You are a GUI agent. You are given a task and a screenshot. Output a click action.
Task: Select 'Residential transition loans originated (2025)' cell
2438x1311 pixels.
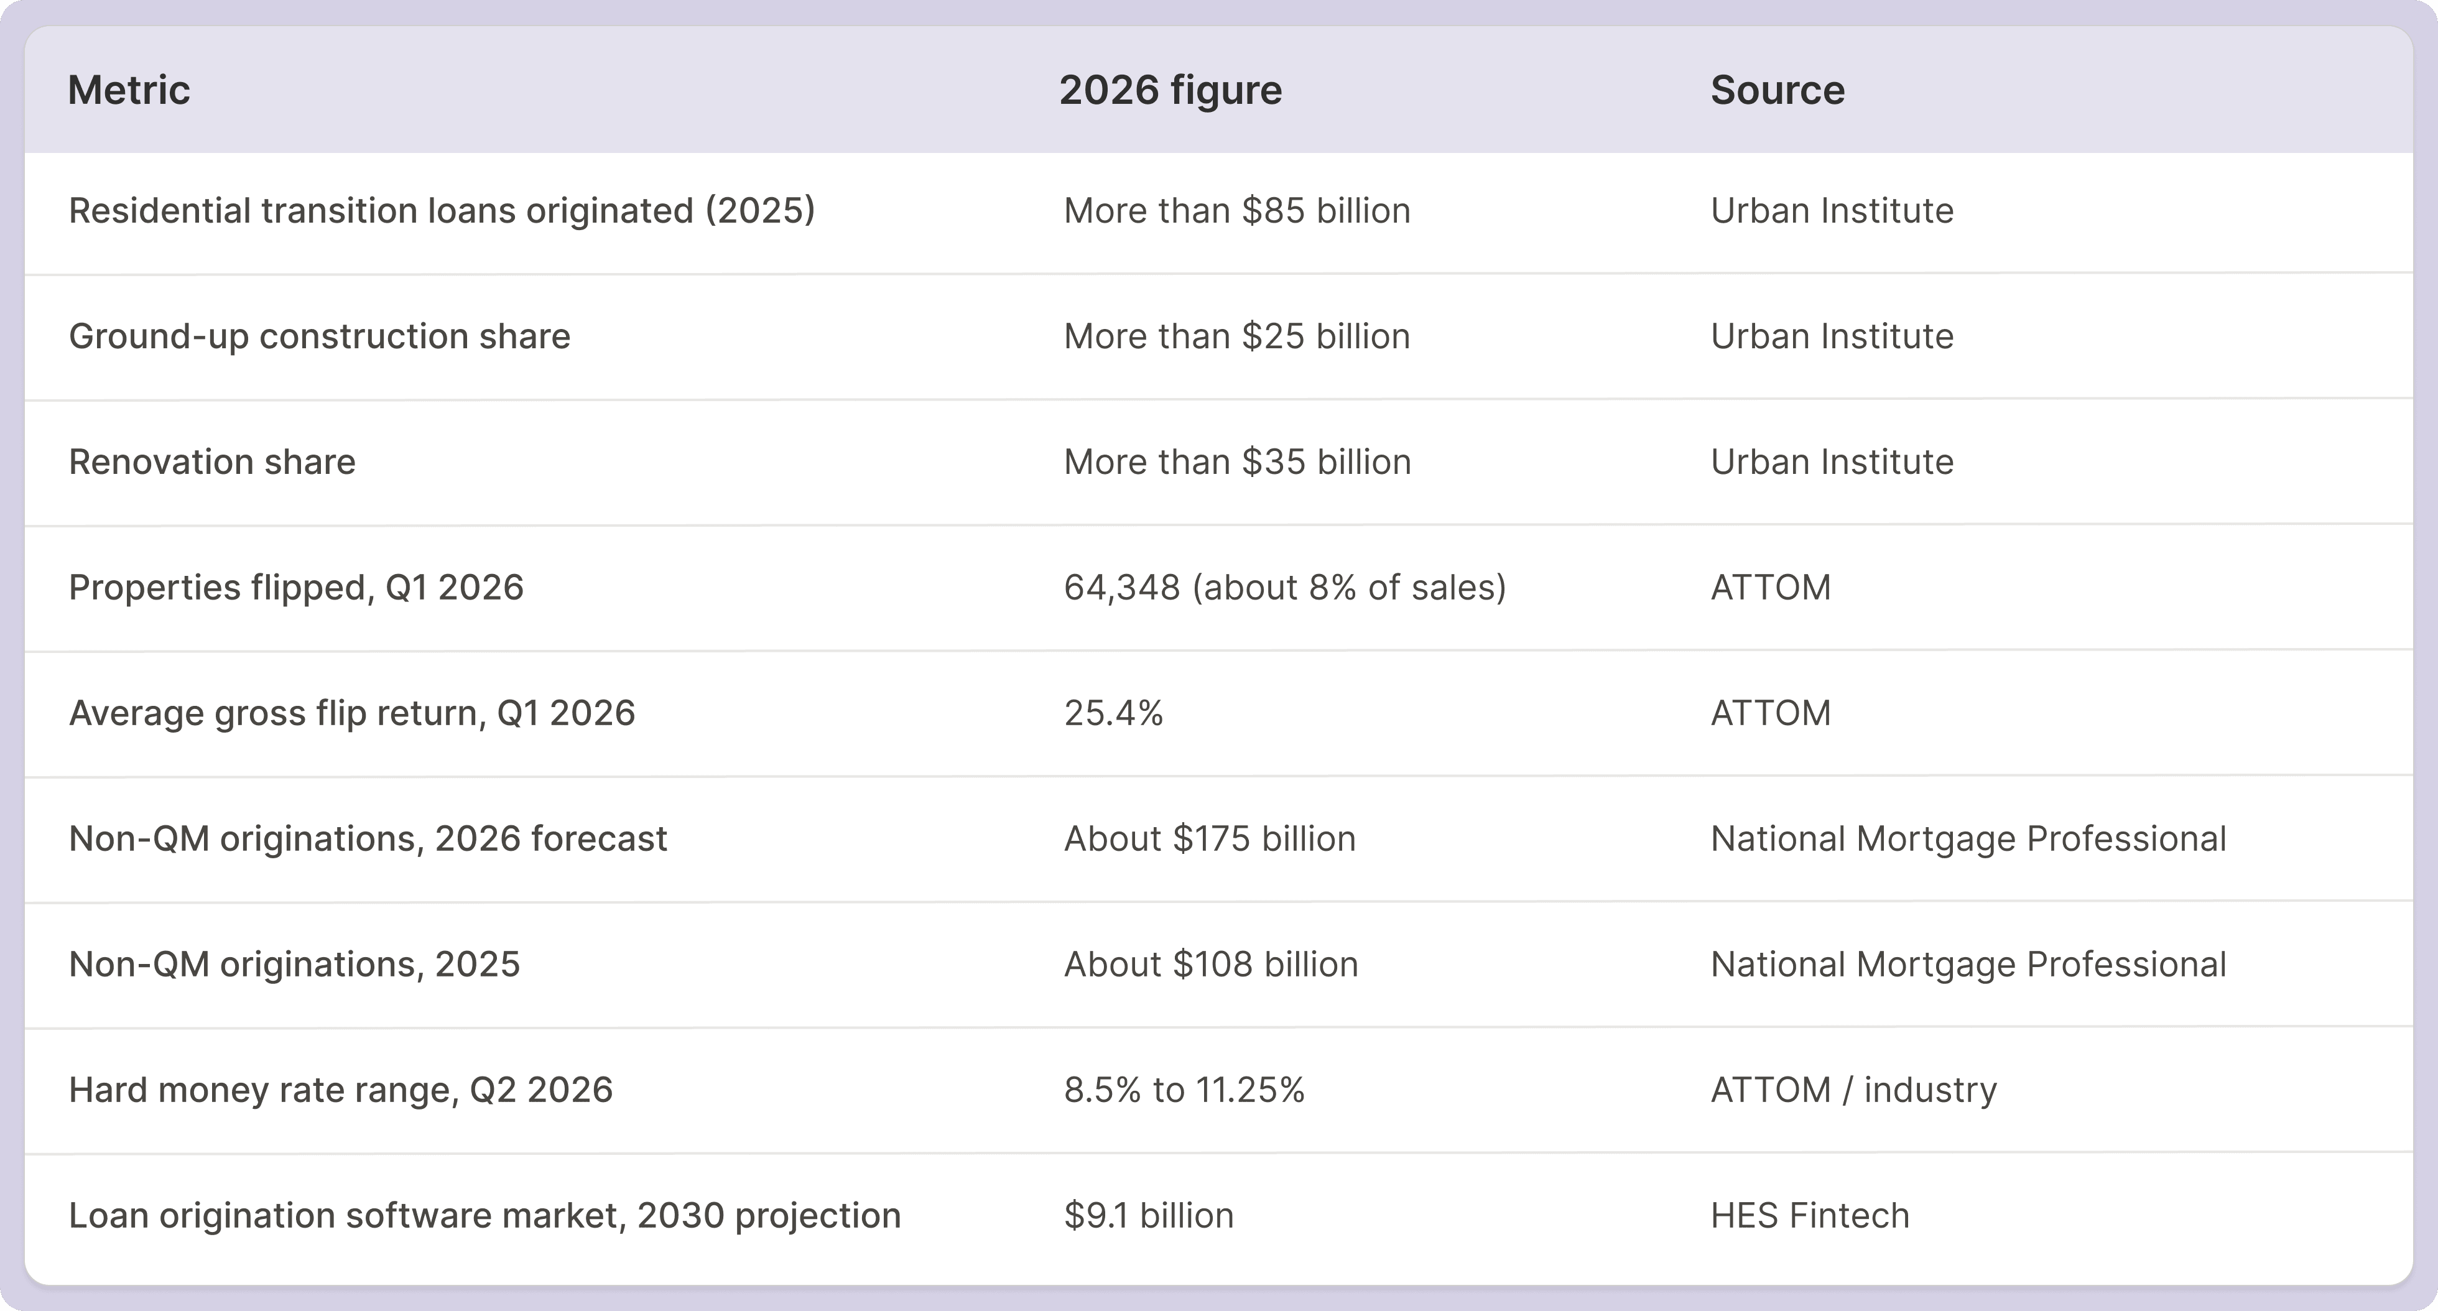442,211
